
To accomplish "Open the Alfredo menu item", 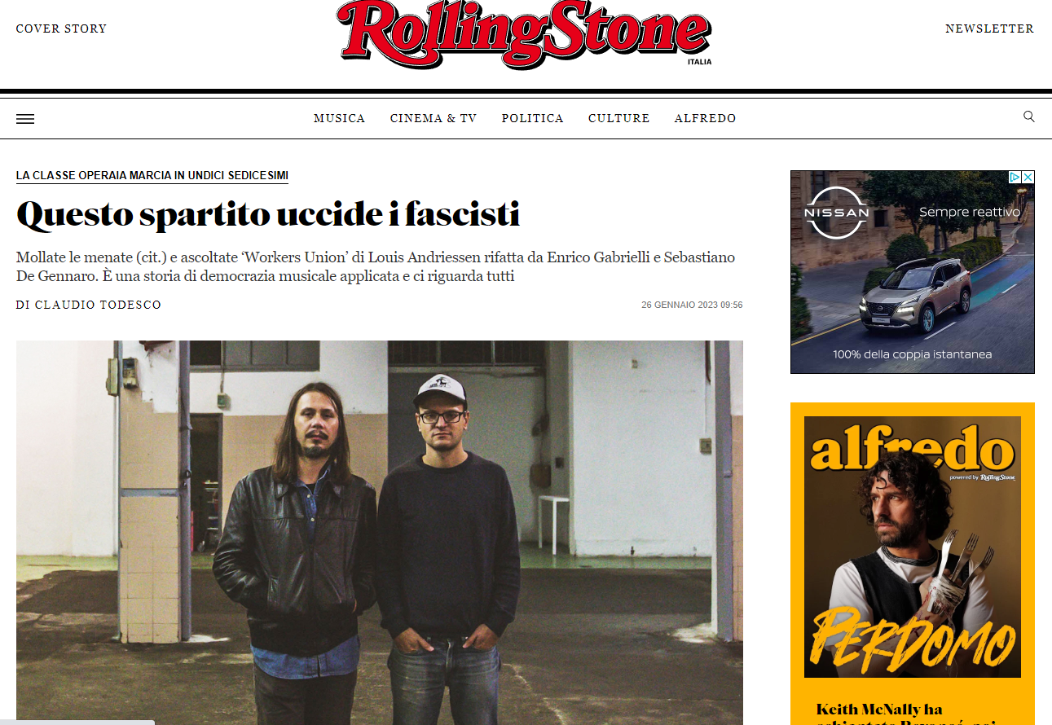I will (x=705, y=118).
